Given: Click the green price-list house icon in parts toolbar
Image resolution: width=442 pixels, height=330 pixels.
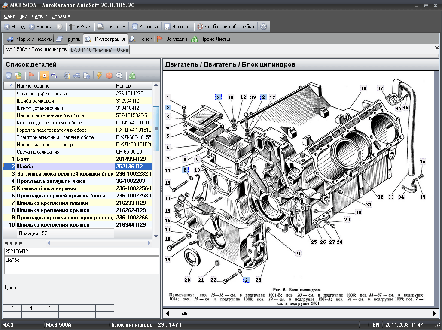Looking at the screenshot, I should point(132,76).
